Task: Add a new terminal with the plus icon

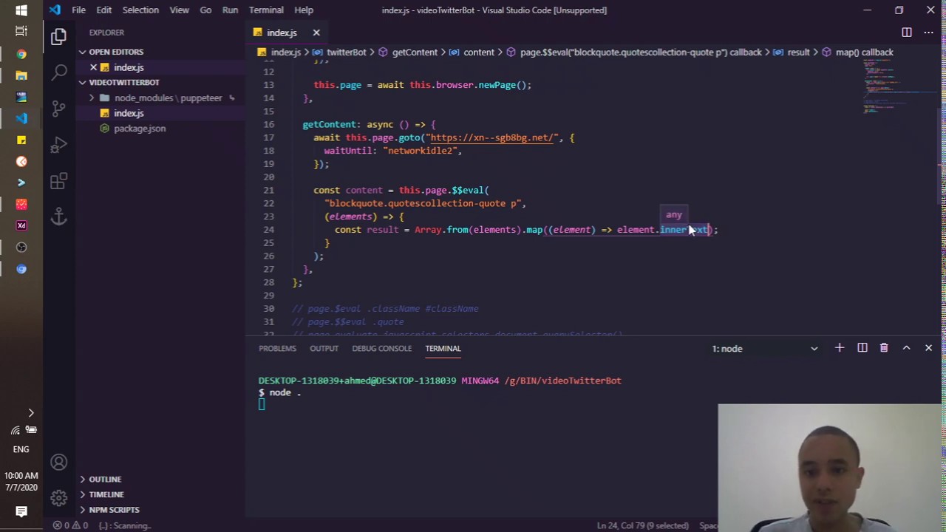Action: (x=840, y=348)
